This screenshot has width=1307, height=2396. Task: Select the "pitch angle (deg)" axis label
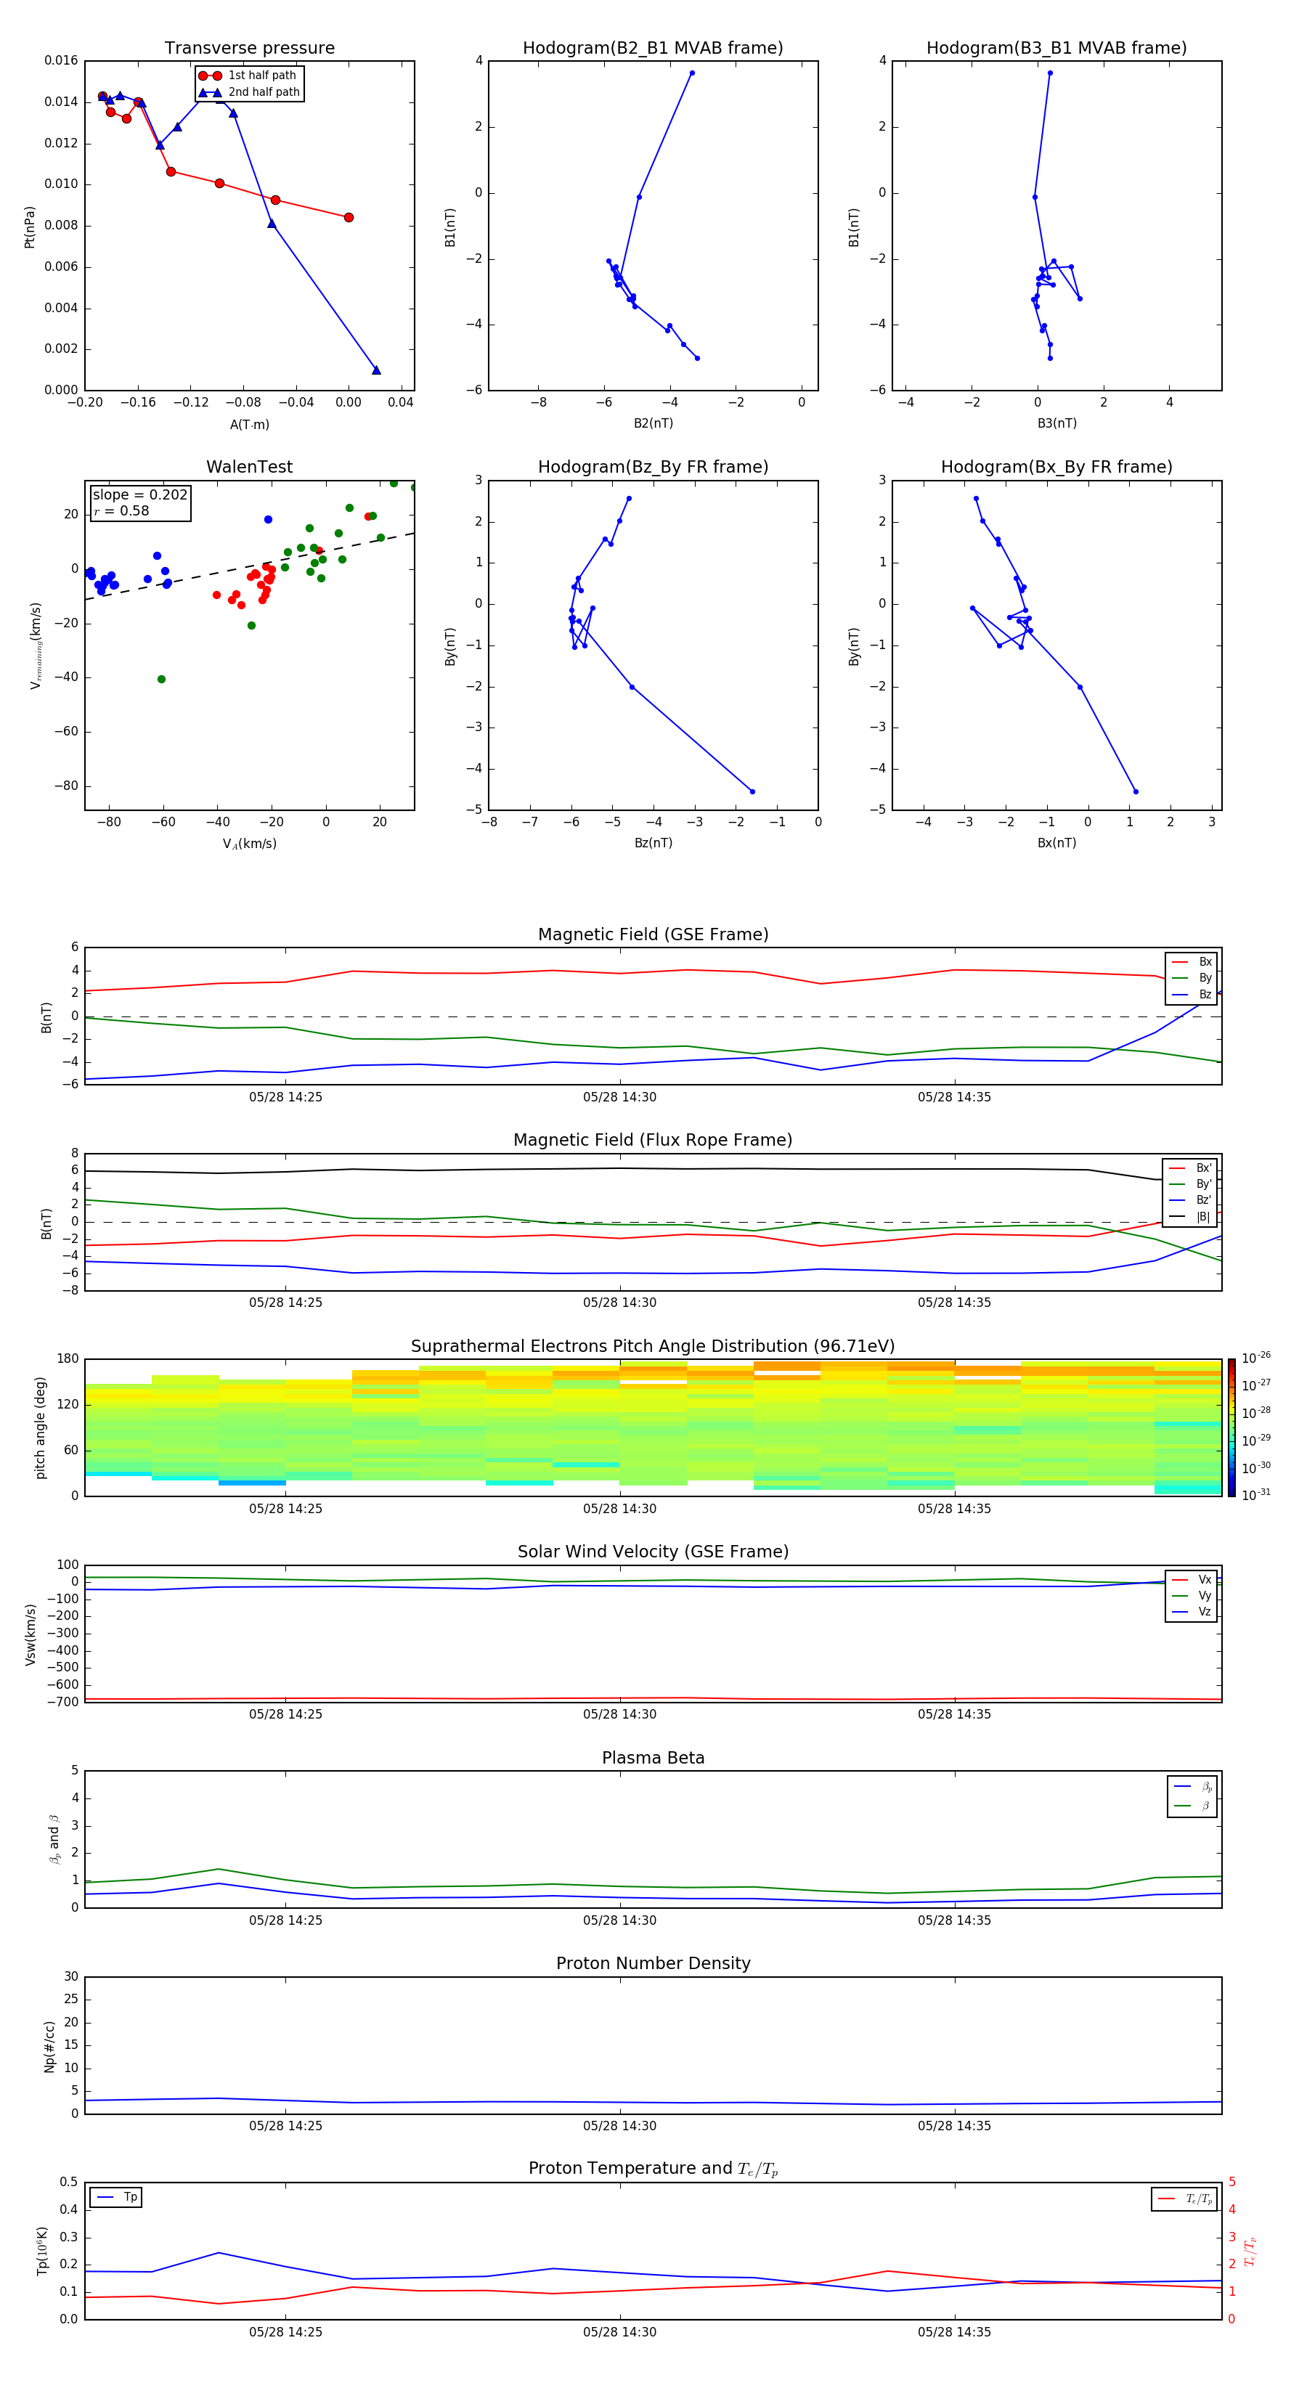[x=40, y=1427]
